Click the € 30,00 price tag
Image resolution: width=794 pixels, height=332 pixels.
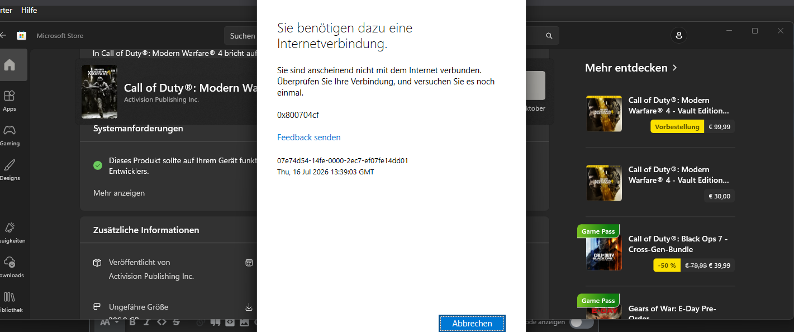(x=719, y=196)
